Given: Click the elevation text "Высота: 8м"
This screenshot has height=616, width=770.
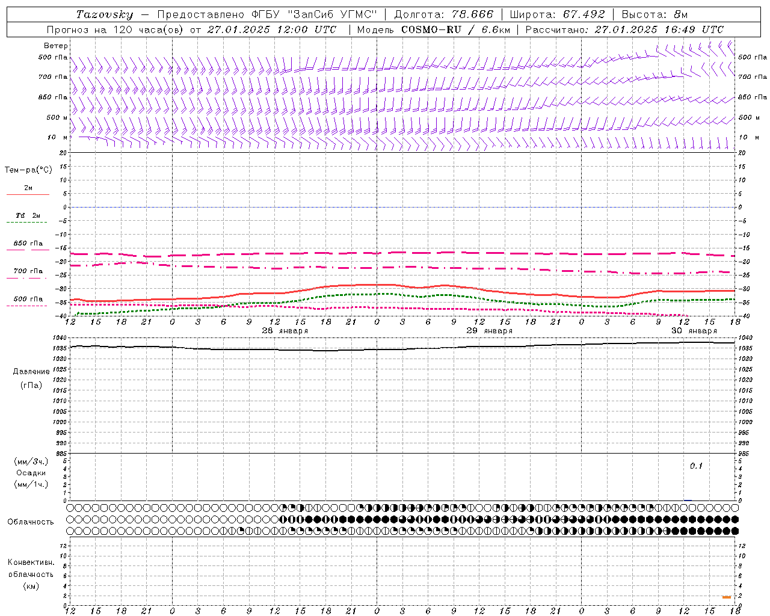Looking at the screenshot, I should (654, 14).
